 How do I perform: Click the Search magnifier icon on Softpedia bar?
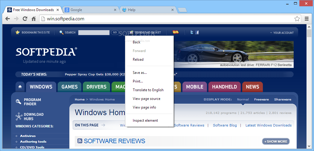[x=62, y=33]
